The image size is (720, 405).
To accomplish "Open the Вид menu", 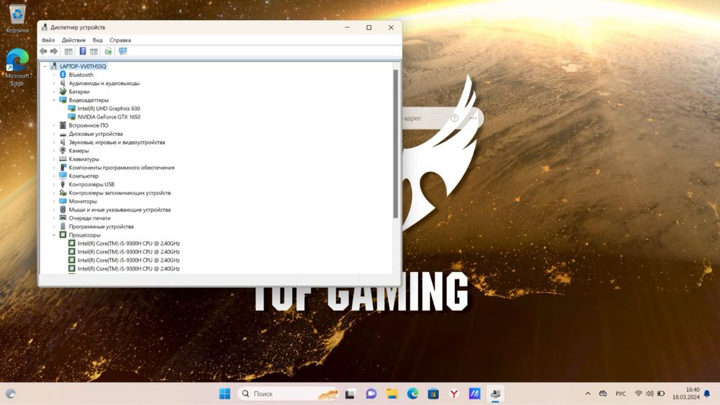I will 97,40.
